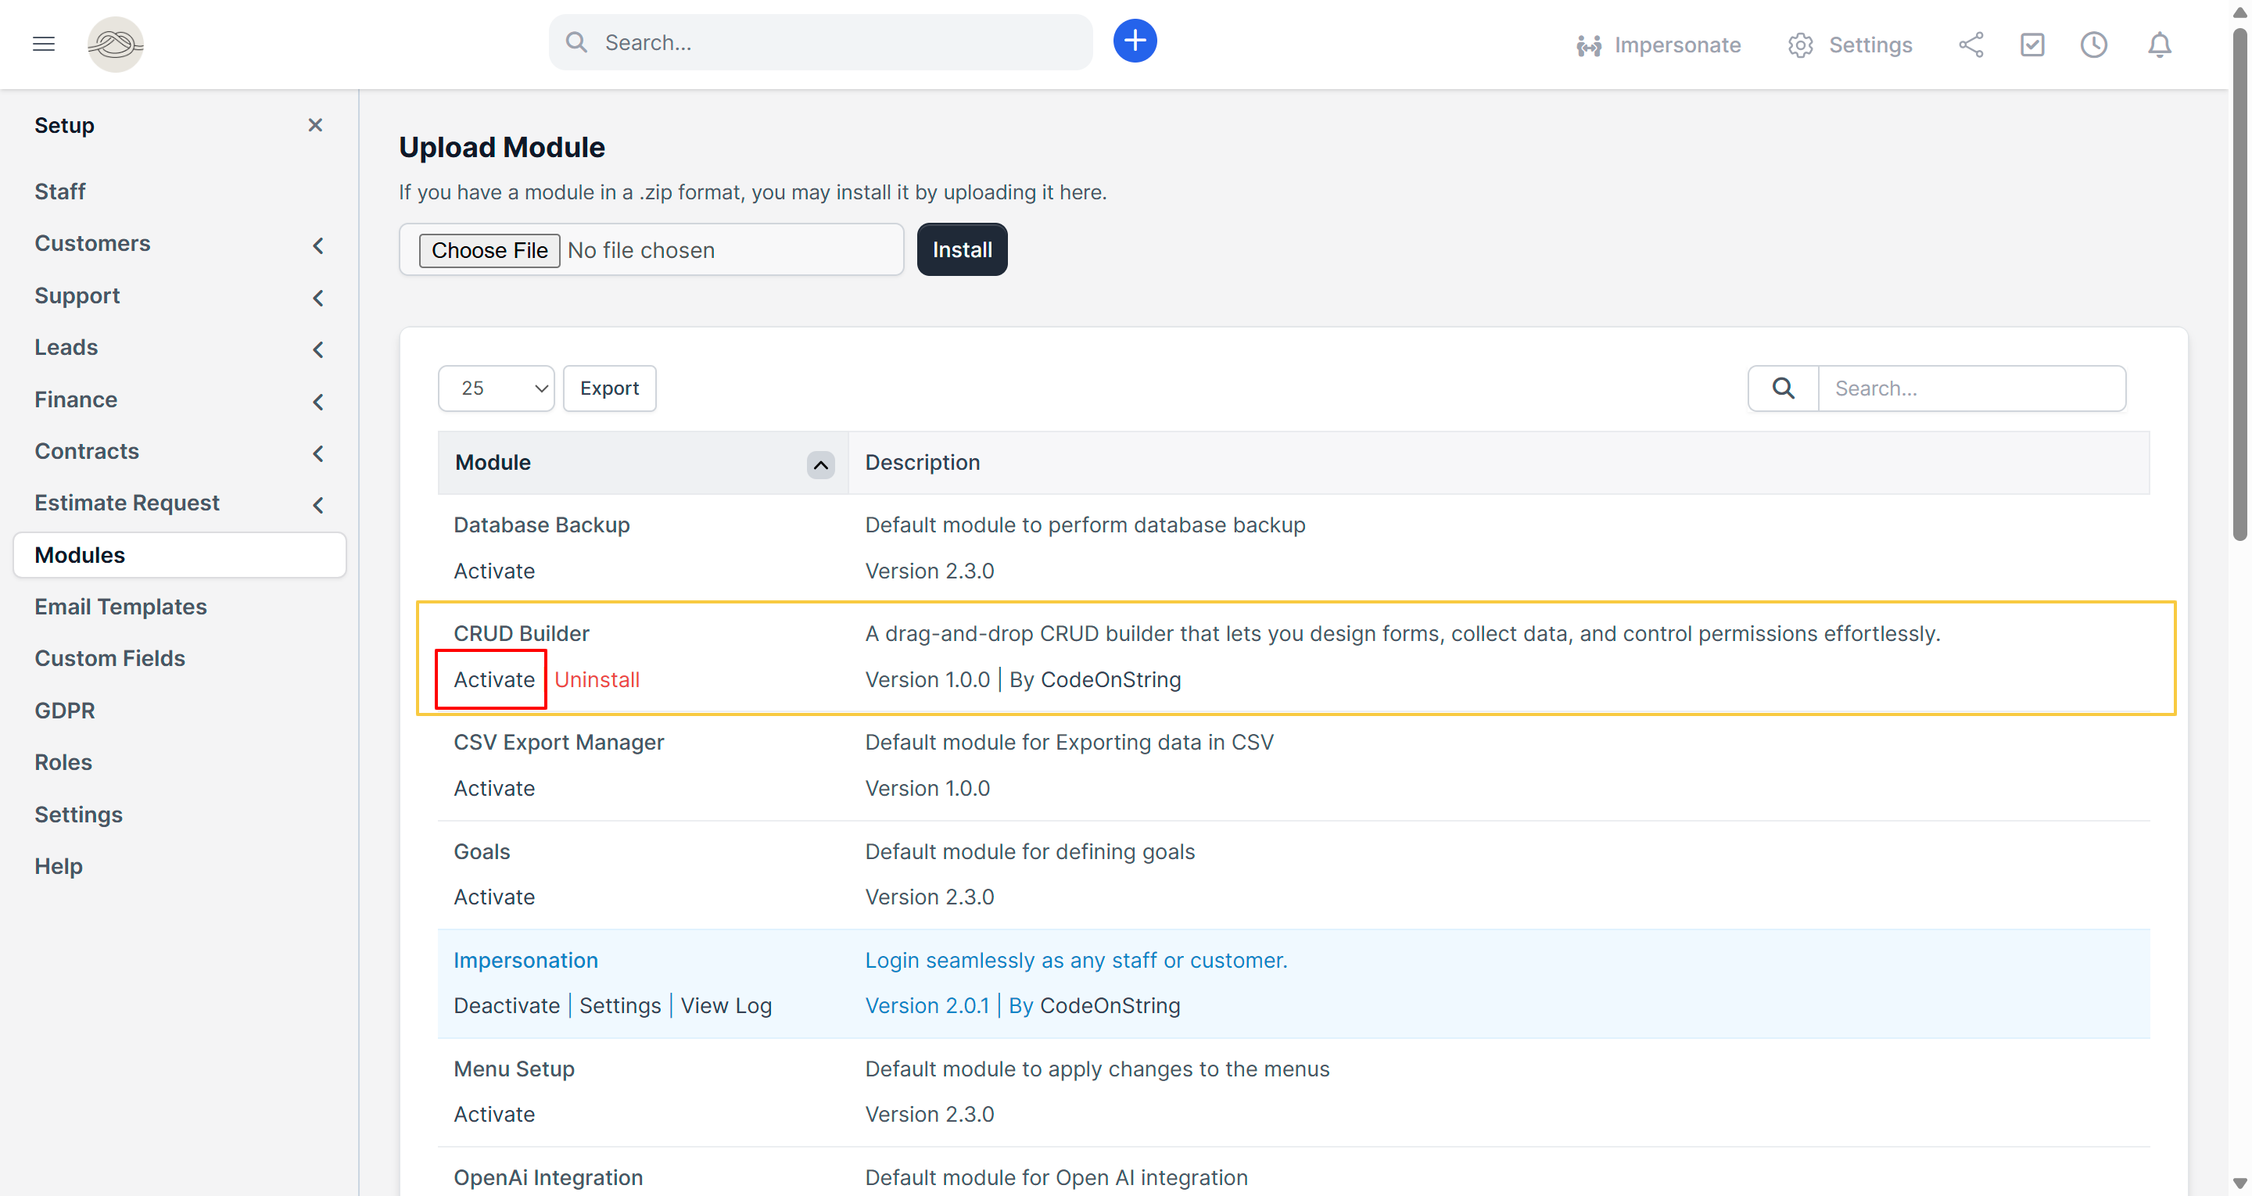Open the 25 entries per page dropdown
The image size is (2252, 1196).
[496, 389]
